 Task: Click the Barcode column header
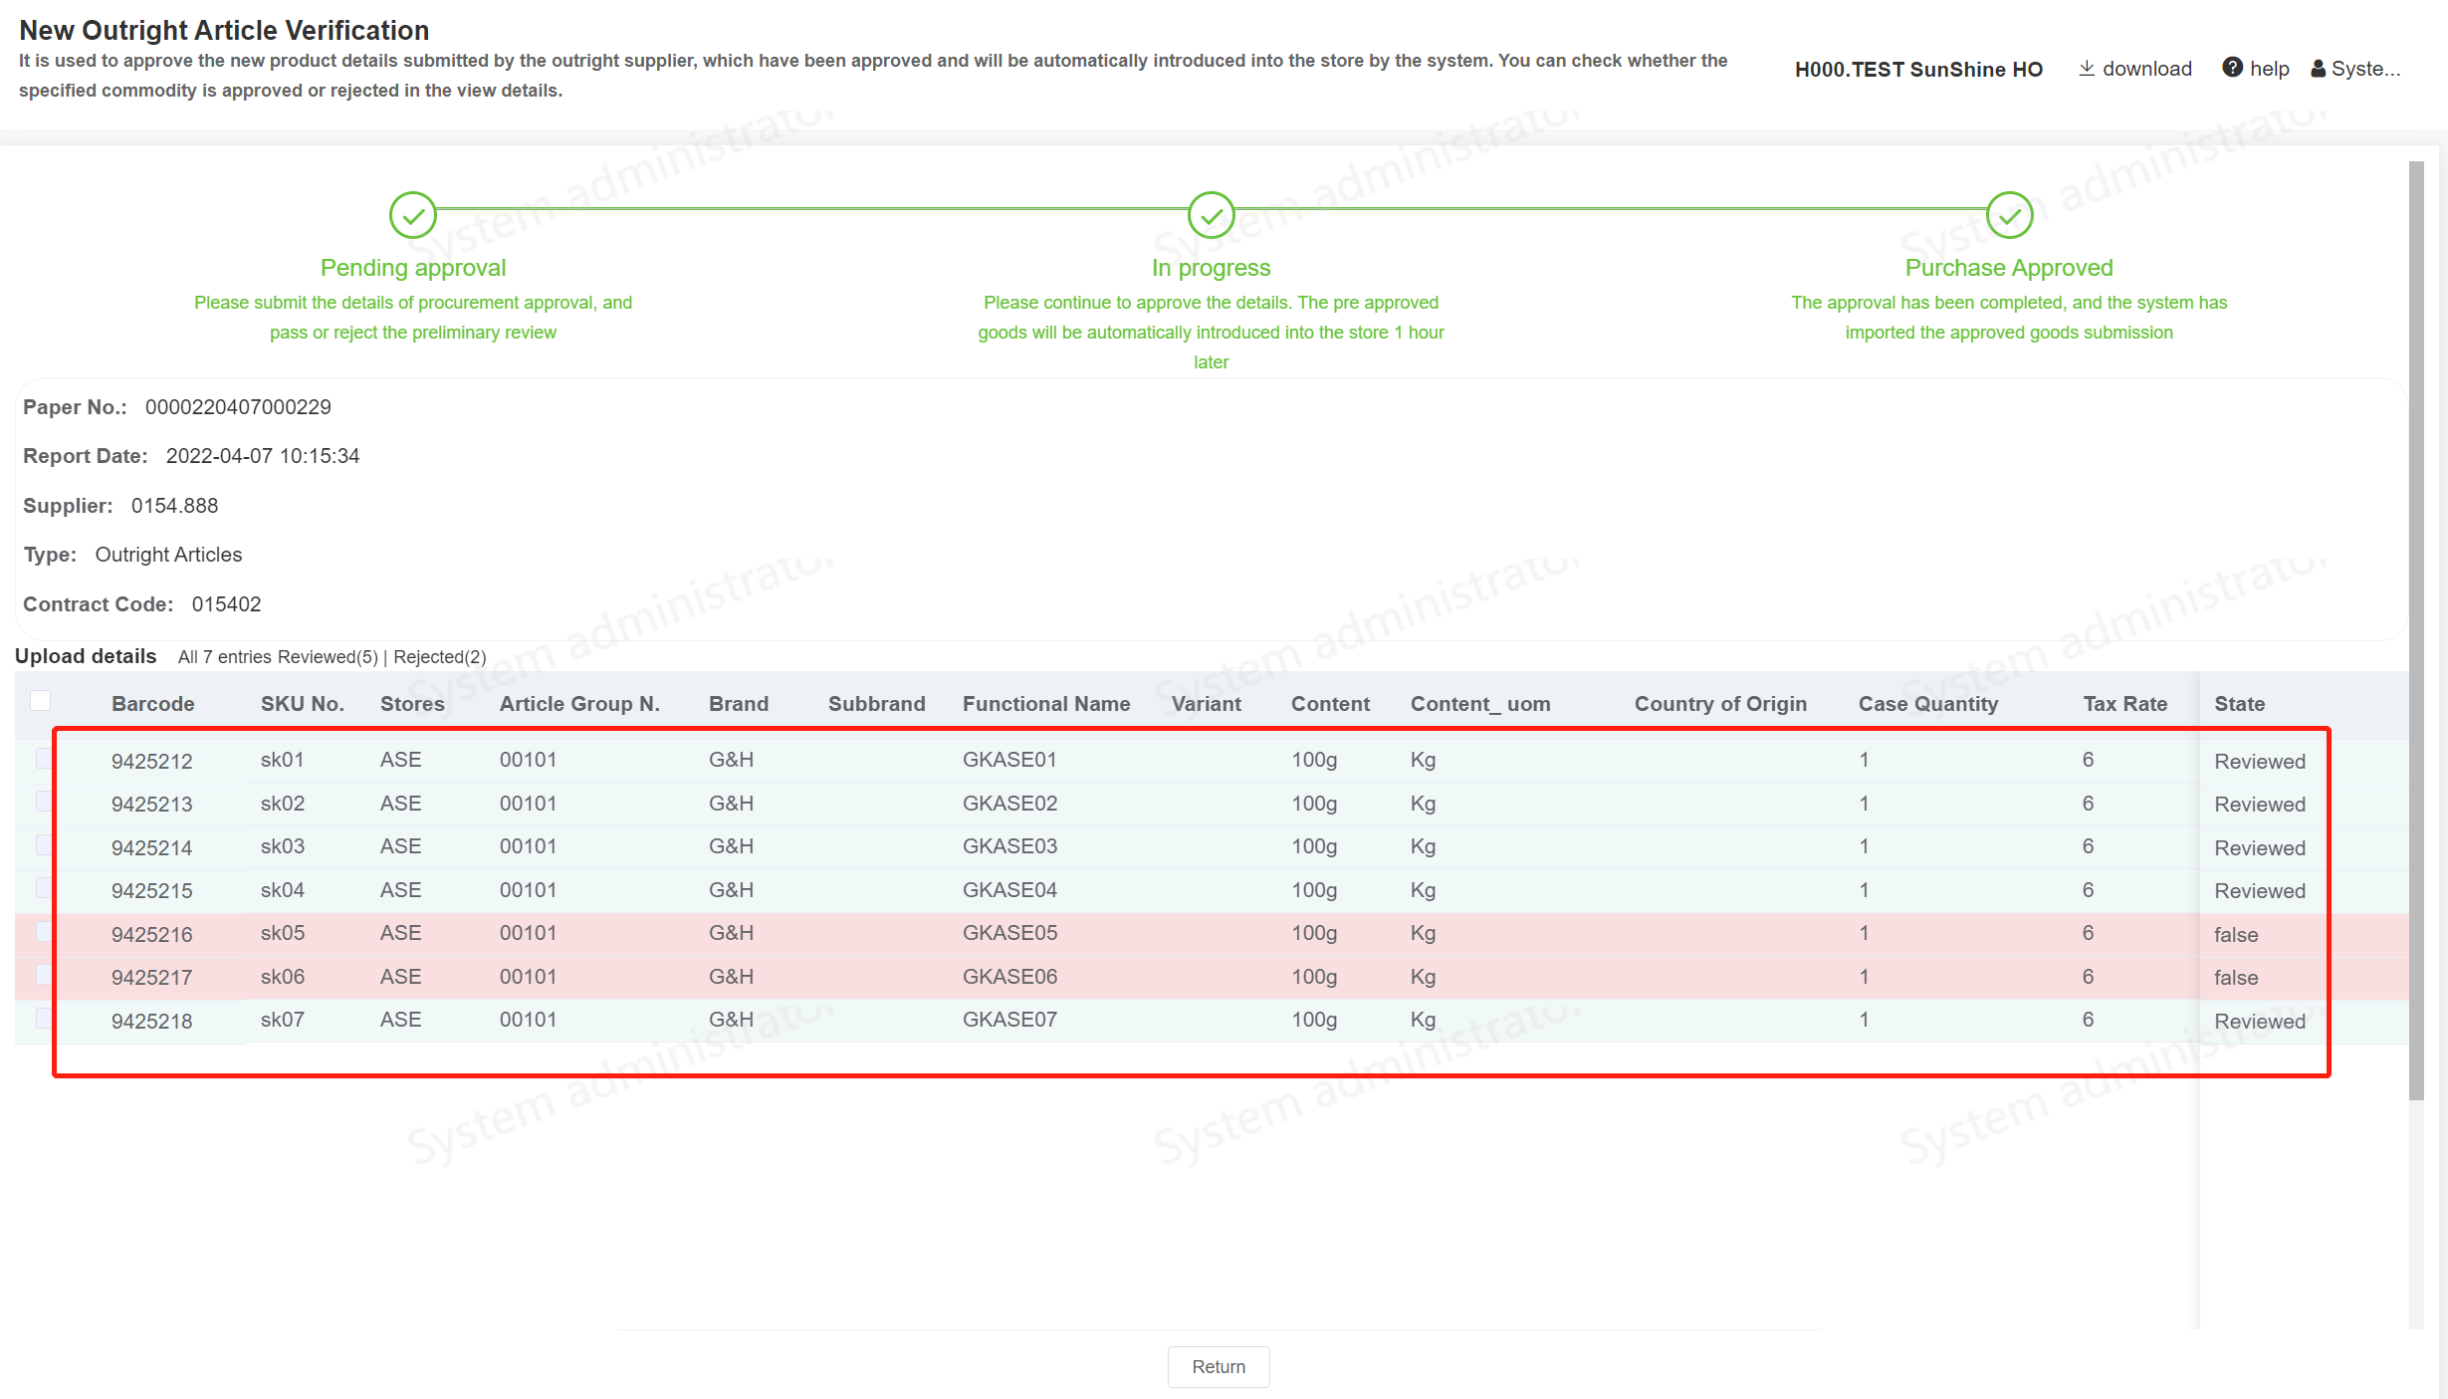[152, 704]
